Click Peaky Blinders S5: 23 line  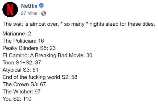29,48
